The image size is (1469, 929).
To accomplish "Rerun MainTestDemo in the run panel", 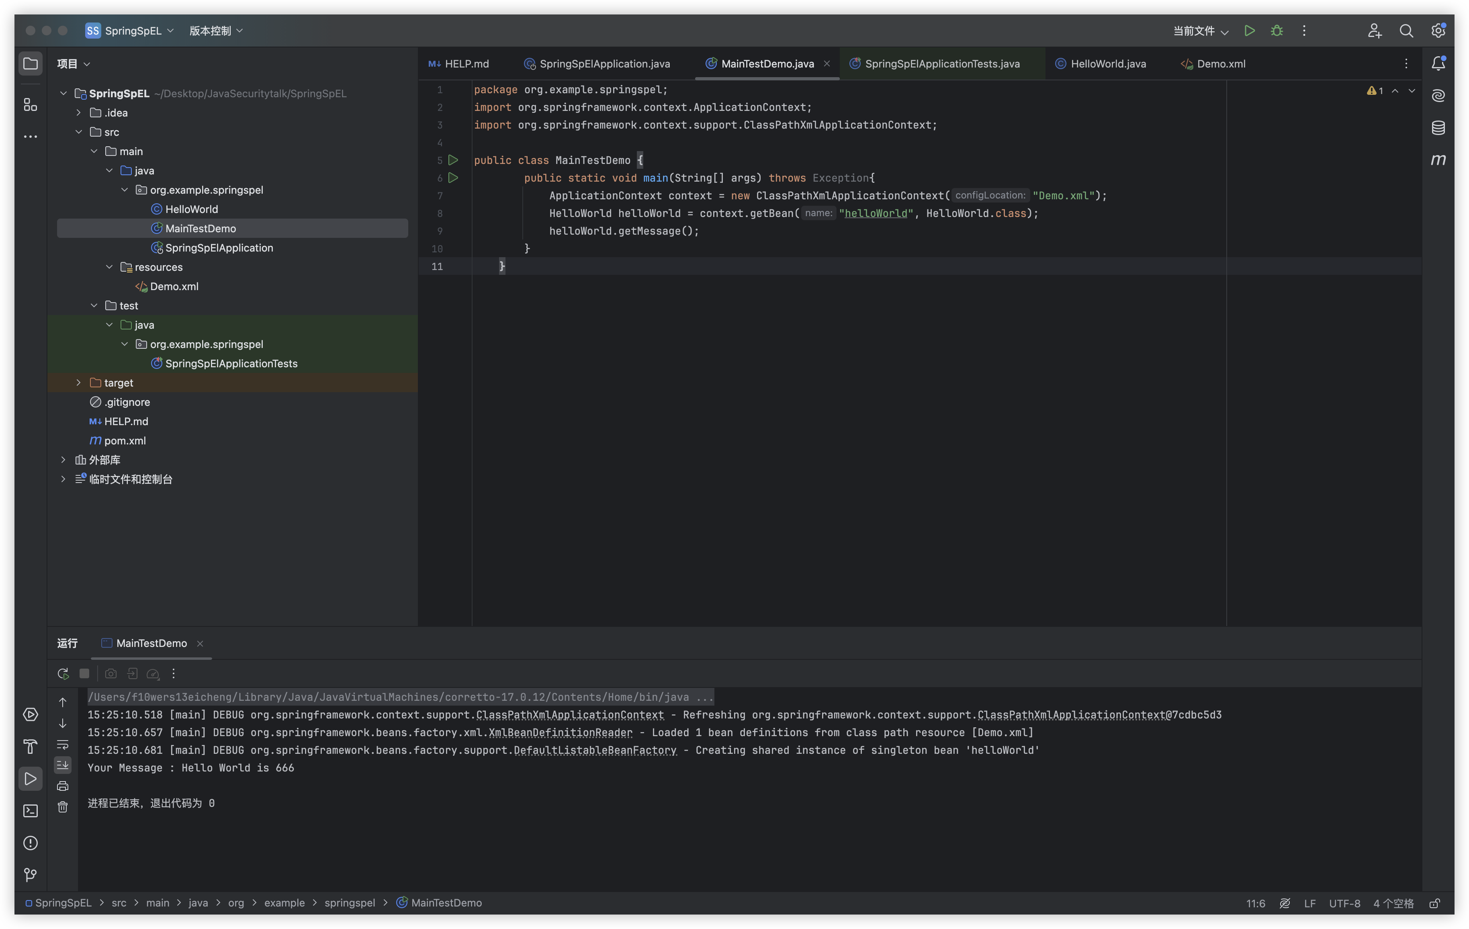I will click(x=63, y=673).
